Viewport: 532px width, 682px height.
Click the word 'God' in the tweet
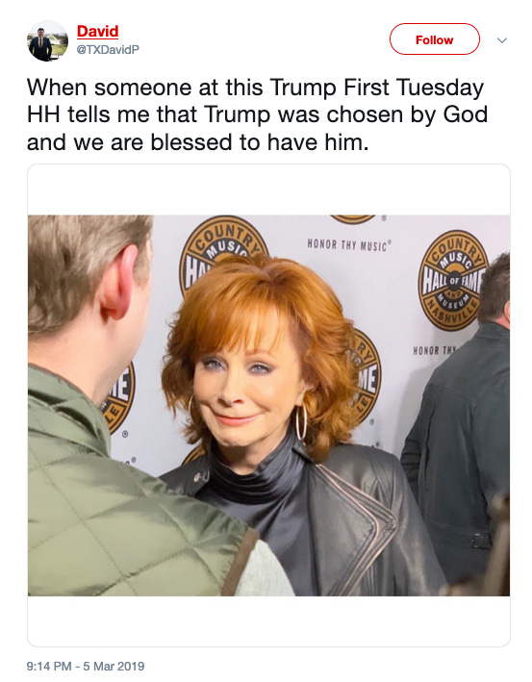(465, 114)
